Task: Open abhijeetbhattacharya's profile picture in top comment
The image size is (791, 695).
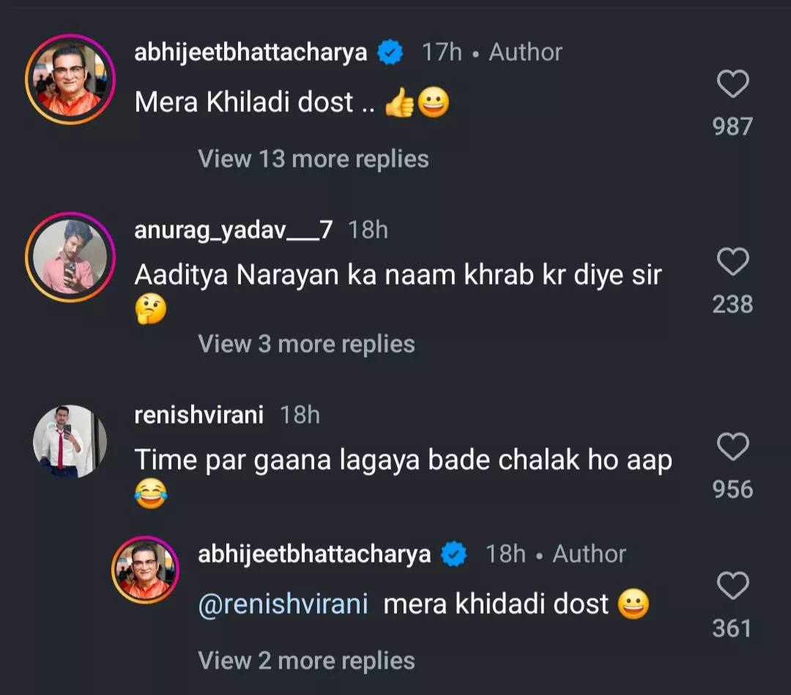Action: (x=70, y=79)
